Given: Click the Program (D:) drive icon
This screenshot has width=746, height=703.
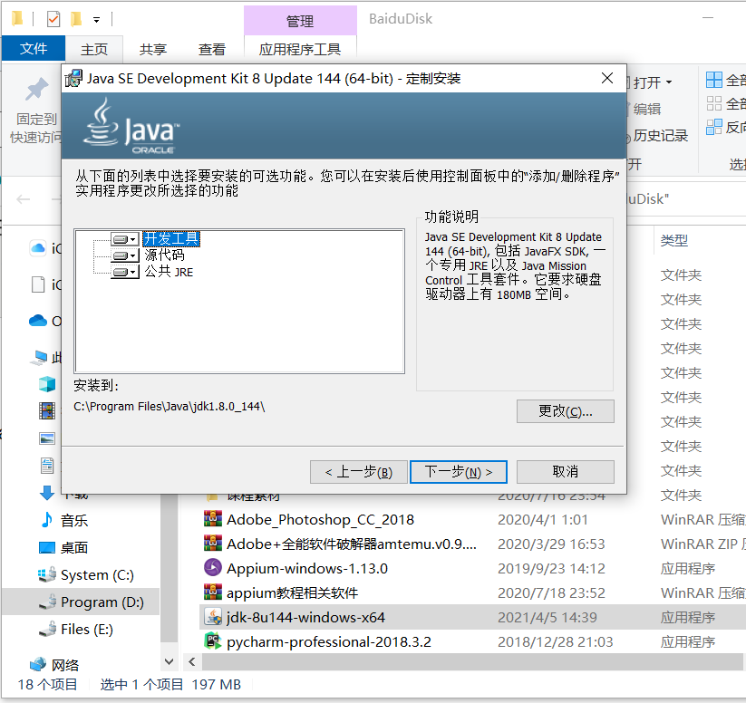Looking at the screenshot, I should click(x=47, y=602).
